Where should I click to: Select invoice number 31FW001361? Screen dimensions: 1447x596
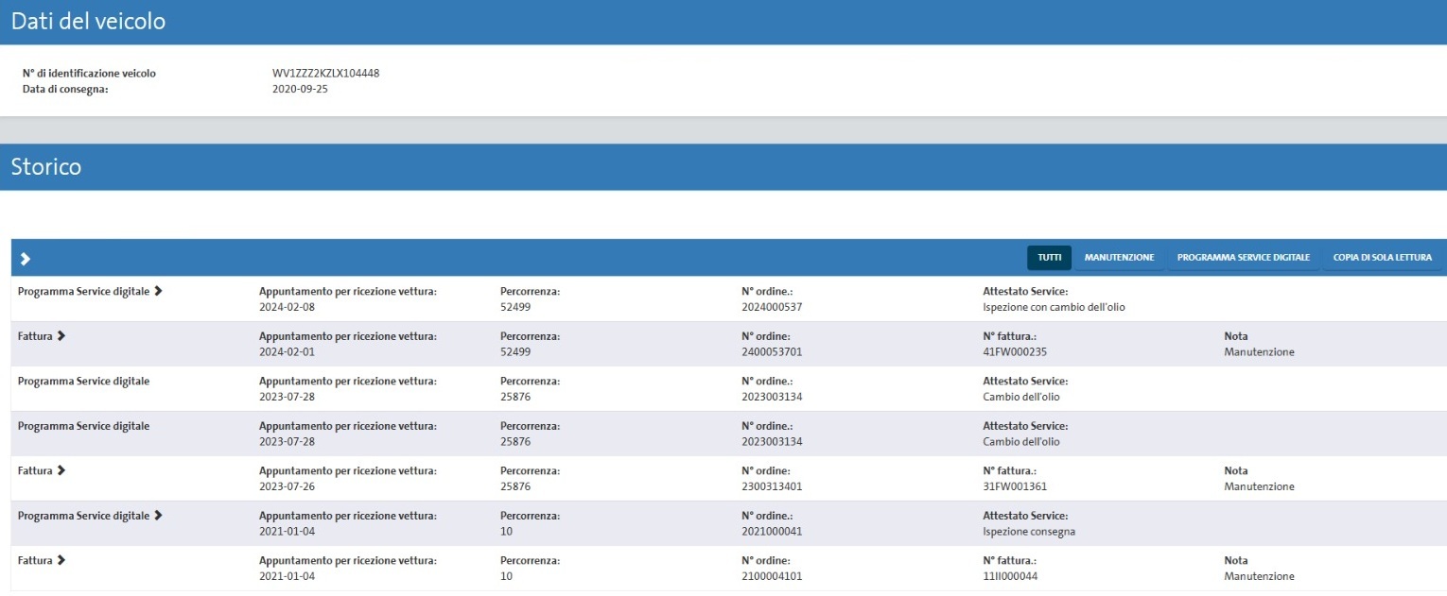click(1015, 486)
